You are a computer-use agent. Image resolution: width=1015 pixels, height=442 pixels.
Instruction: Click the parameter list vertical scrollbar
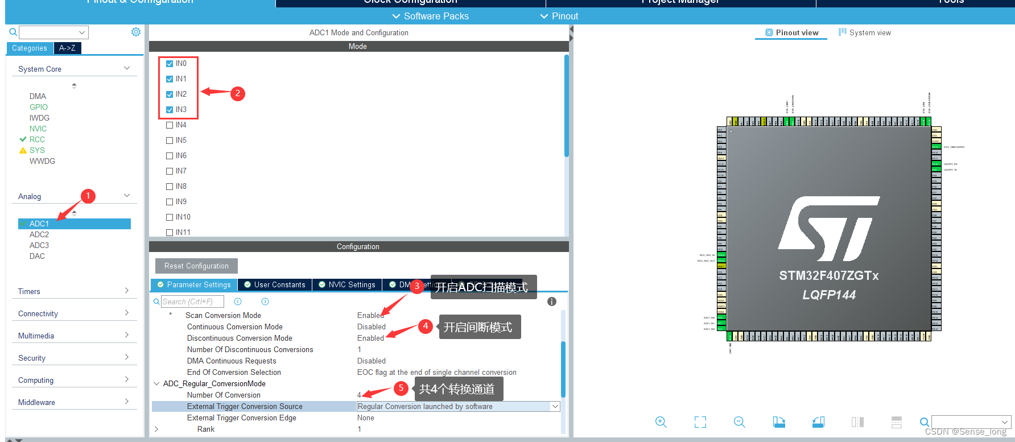coord(563,370)
